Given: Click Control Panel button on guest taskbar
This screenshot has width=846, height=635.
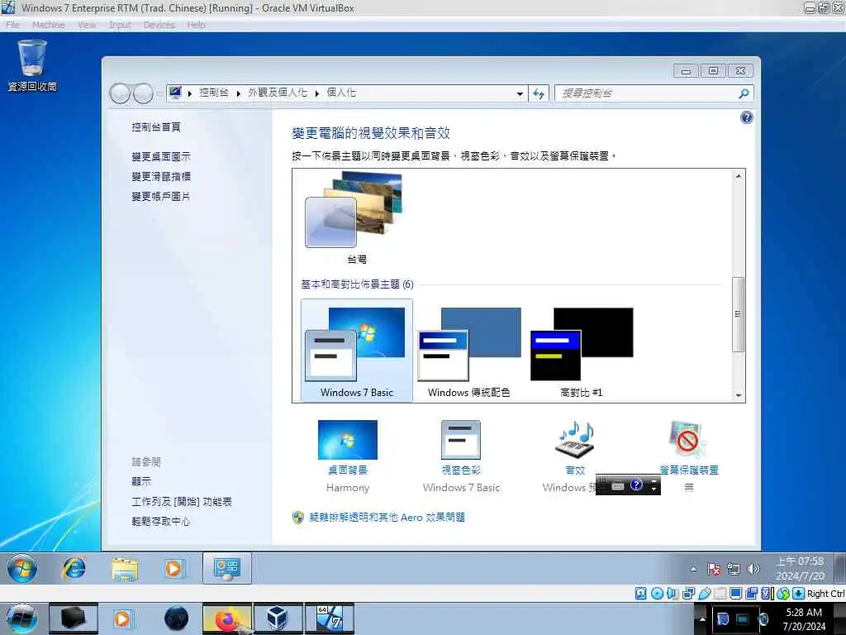Looking at the screenshot, I should tap(226, 569).
